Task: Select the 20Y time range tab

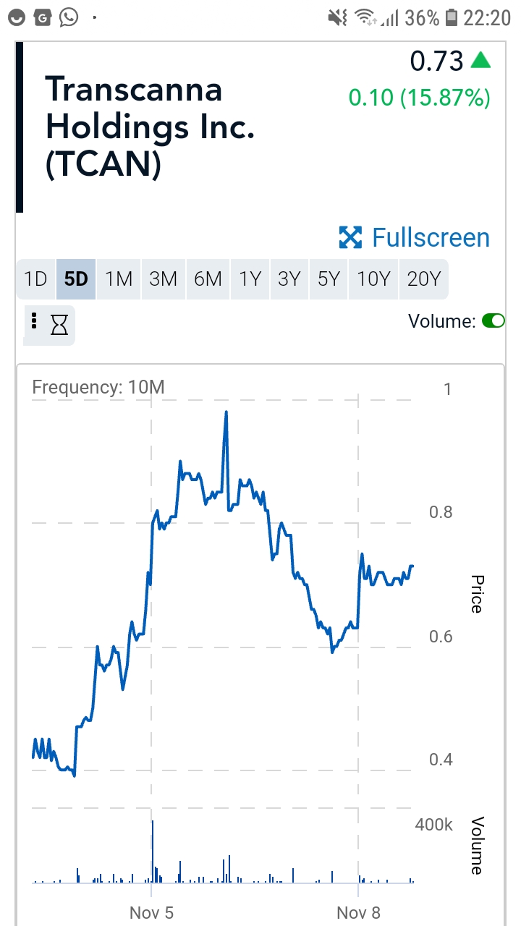Action: tap(423, 279)
